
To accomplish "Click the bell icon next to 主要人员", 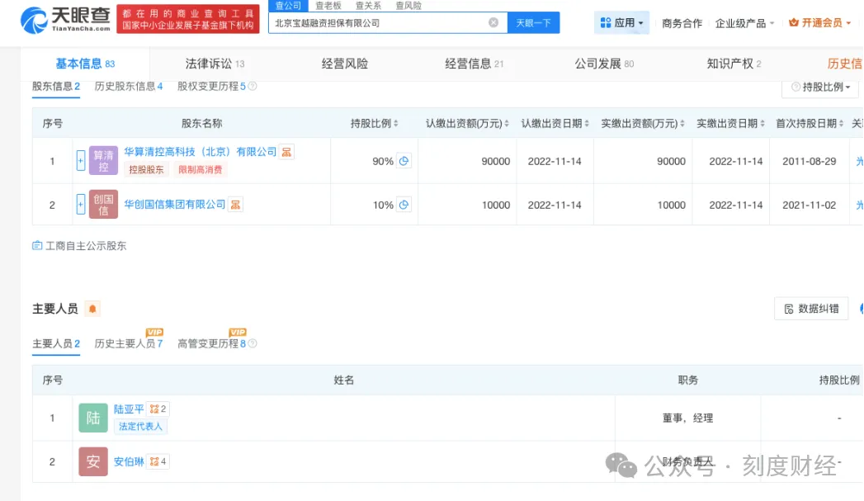I will [92, 309].
